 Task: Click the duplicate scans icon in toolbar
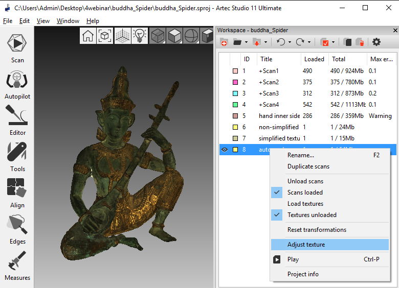[x=347, y=42]
